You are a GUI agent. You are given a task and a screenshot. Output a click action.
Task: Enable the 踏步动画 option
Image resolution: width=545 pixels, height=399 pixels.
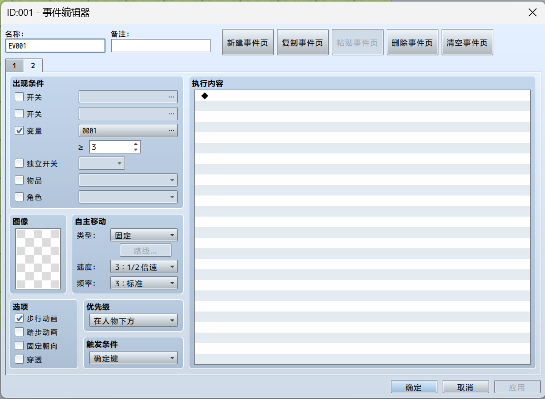click(20, 332)
